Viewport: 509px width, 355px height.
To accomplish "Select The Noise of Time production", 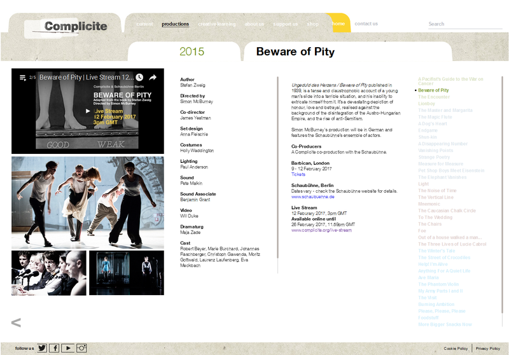I will (x=437, y=191).
